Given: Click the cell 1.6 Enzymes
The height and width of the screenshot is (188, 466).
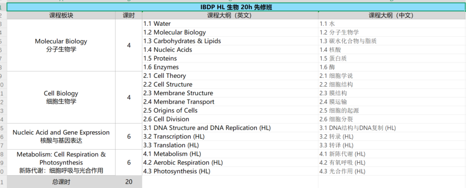Looking at the screenshot, I should pos(230,67).
